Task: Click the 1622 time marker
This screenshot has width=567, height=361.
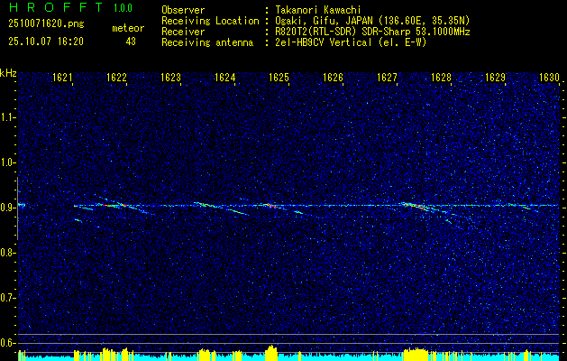Action: point(116,77)
